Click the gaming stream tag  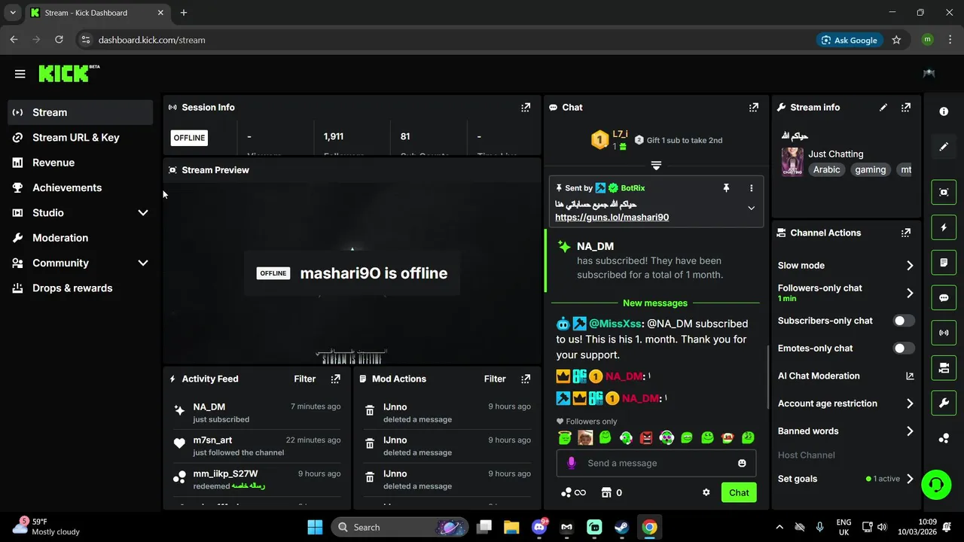[870, 170]
